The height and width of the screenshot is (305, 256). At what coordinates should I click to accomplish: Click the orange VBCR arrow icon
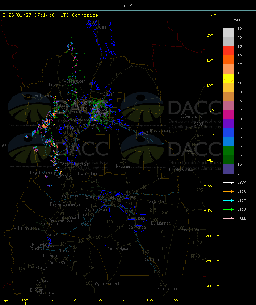tap(228, 191)
